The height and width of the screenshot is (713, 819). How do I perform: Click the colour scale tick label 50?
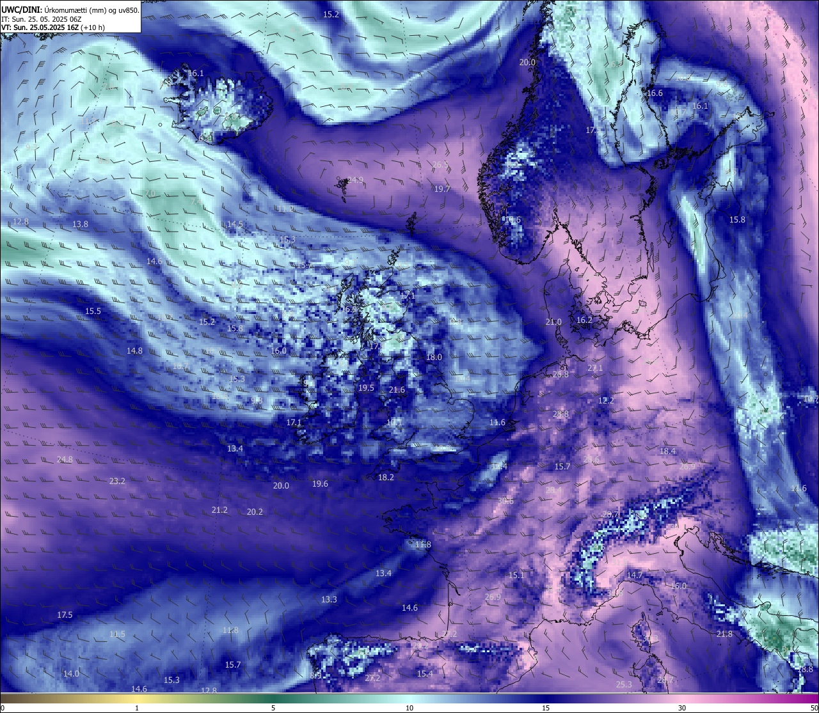(814, 707)
